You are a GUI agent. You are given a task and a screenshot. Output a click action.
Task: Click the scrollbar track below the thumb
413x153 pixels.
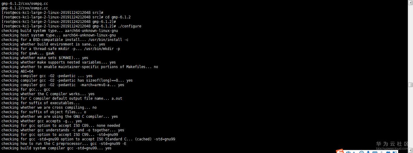point(410,117)
